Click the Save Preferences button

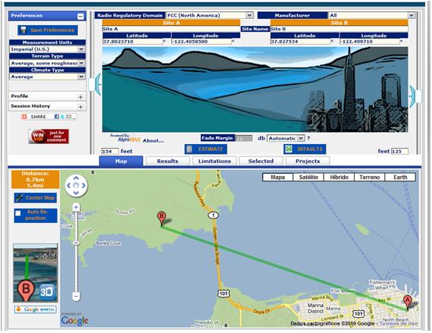(48, 30)
